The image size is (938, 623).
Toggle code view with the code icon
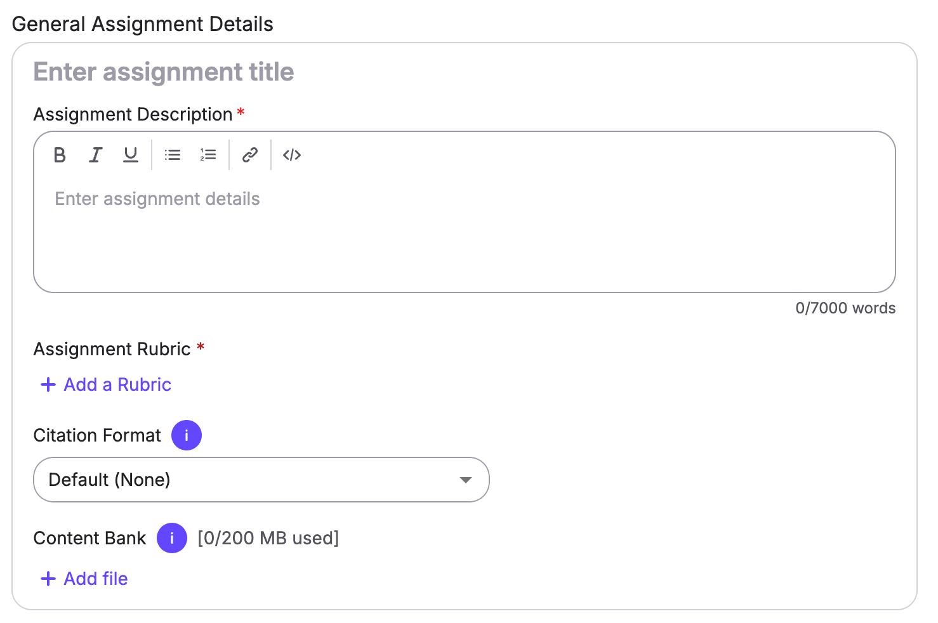292,155
